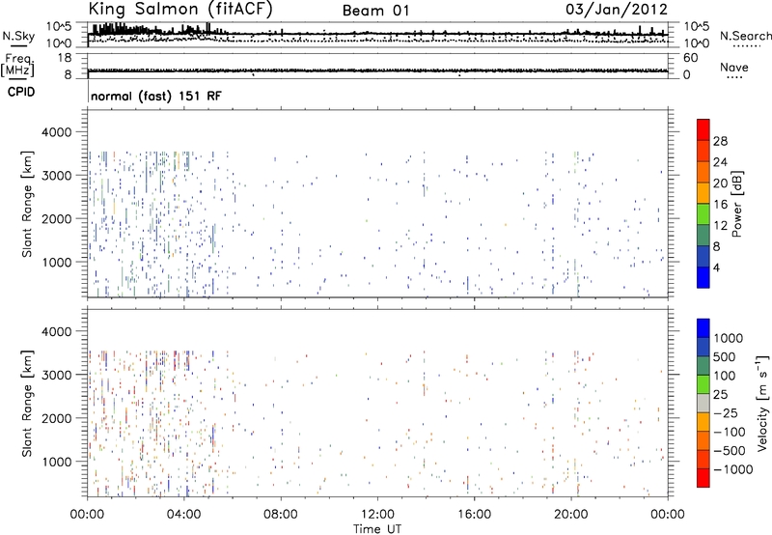Click the '4000' tick of power panel

[x=56, y=132]
